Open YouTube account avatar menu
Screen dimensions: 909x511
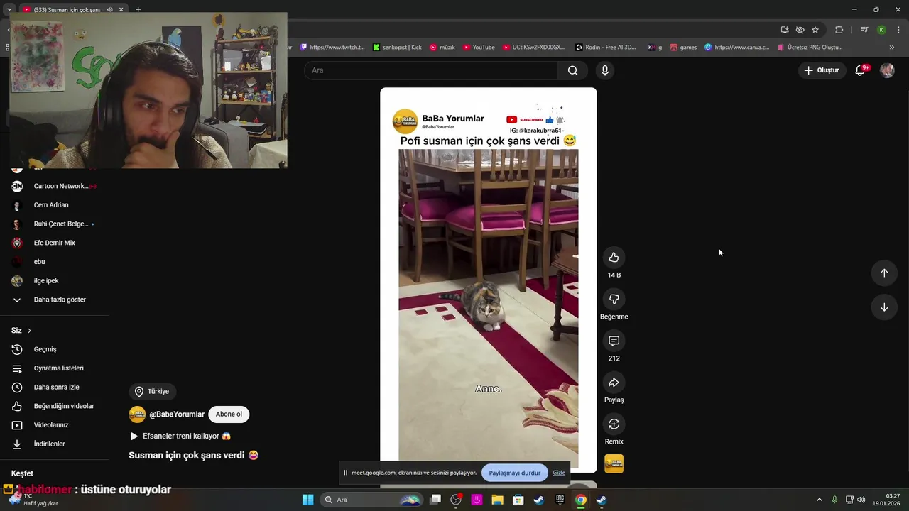click(x=887, y=70)
